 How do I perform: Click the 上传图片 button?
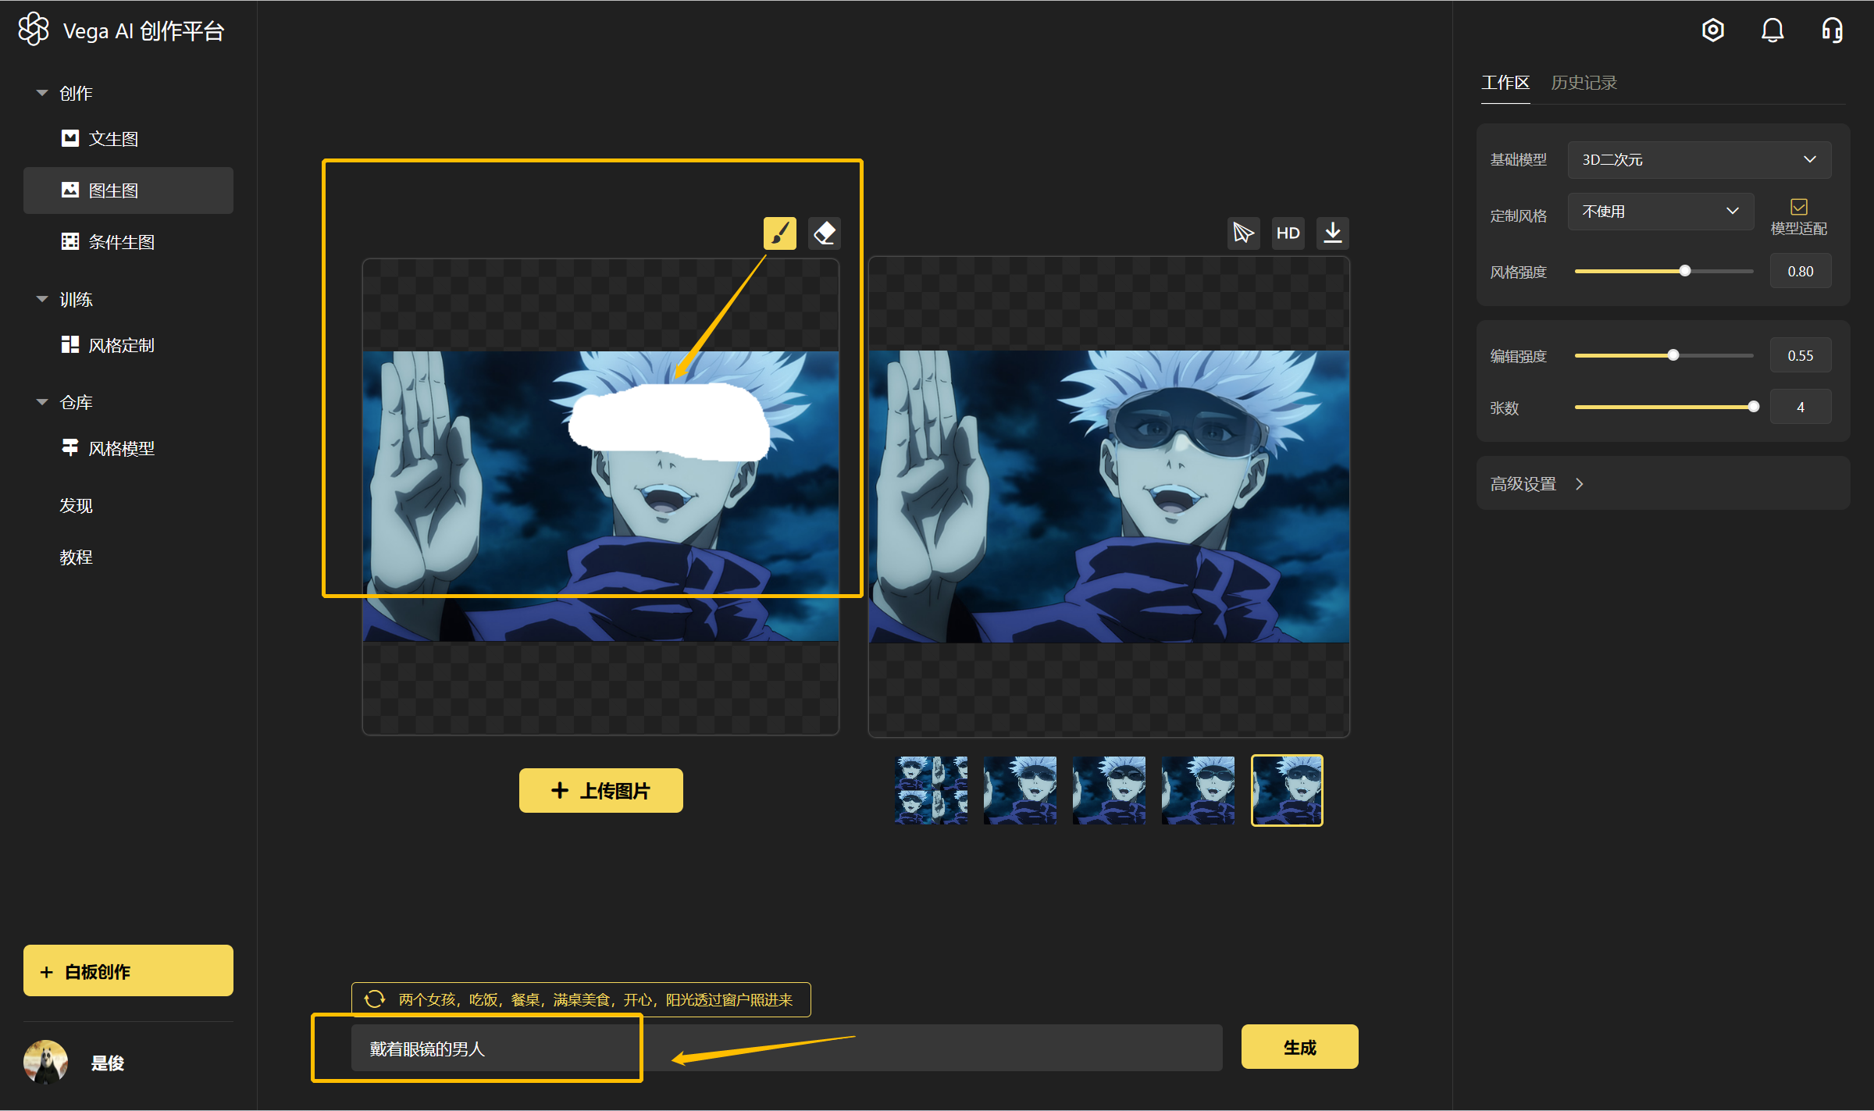pos(600,791)
